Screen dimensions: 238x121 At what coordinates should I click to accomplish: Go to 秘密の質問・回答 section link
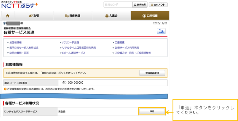click(x=18, y=53)
